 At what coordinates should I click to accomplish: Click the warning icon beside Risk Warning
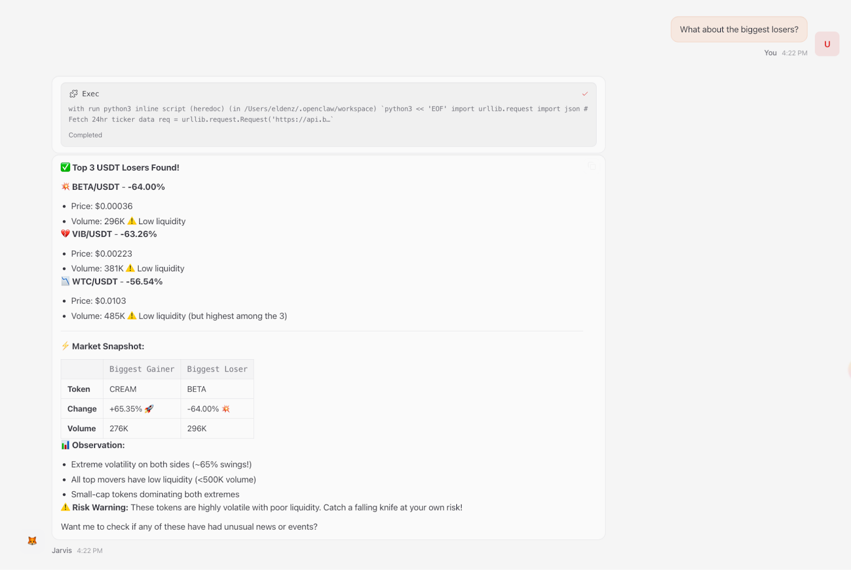(65, 507)
